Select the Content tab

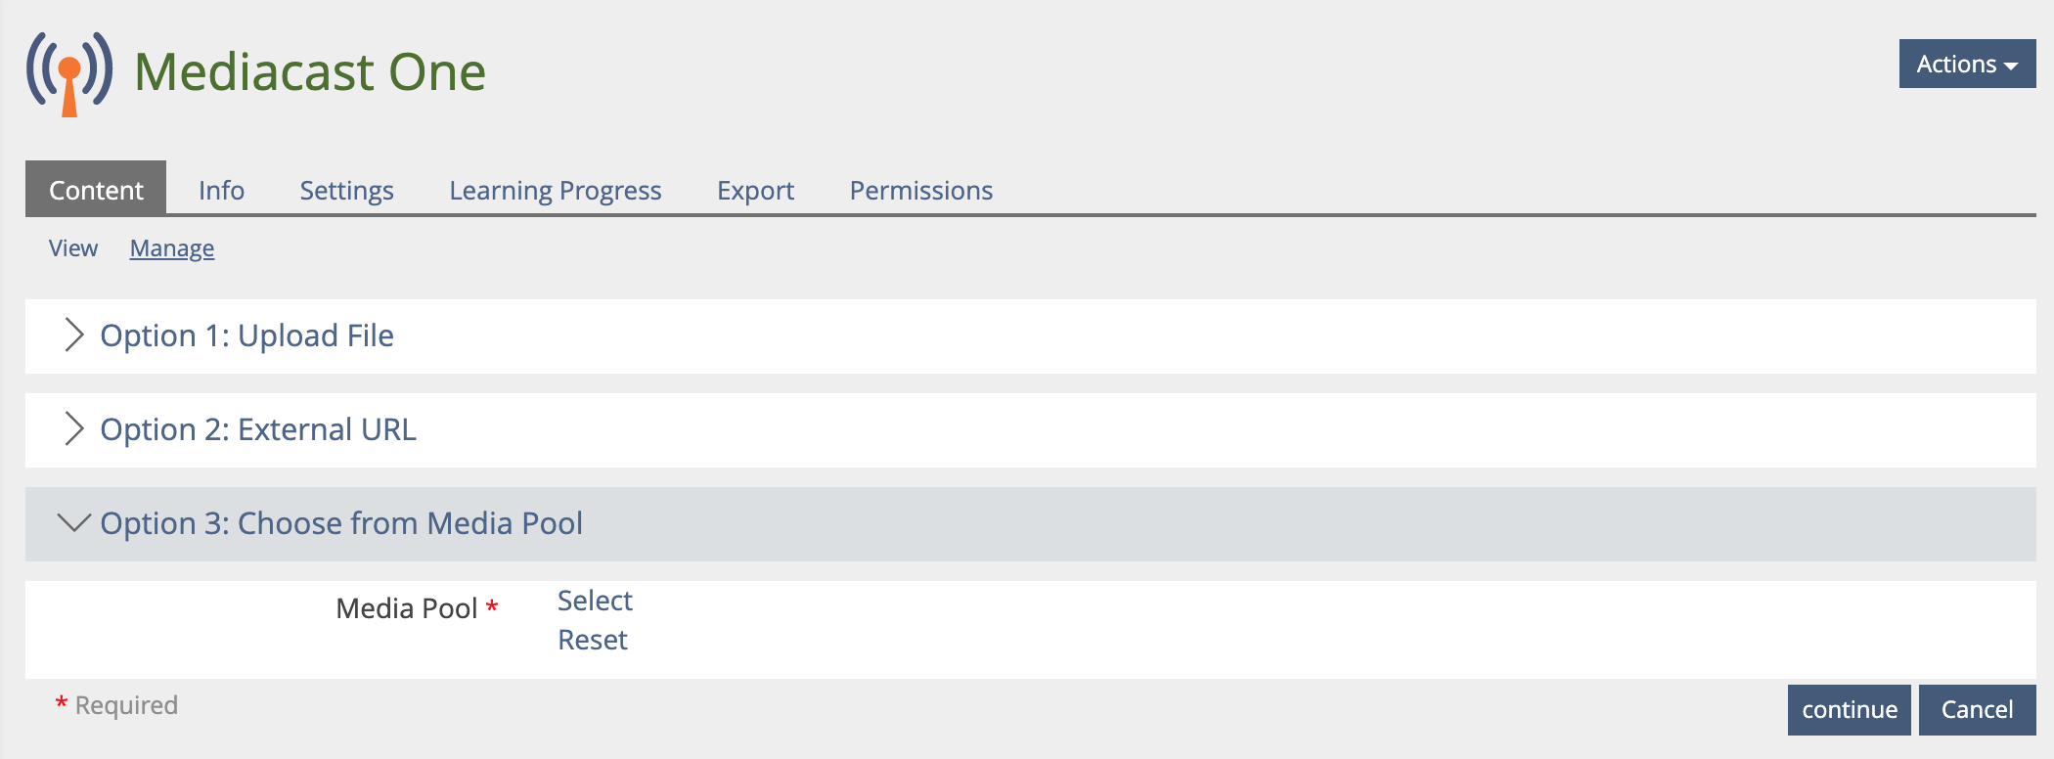coord(96,190)
